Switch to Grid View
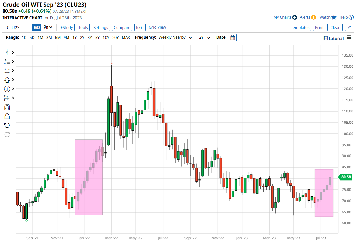This screenshot has width=357, height=249. coord(157,27)
